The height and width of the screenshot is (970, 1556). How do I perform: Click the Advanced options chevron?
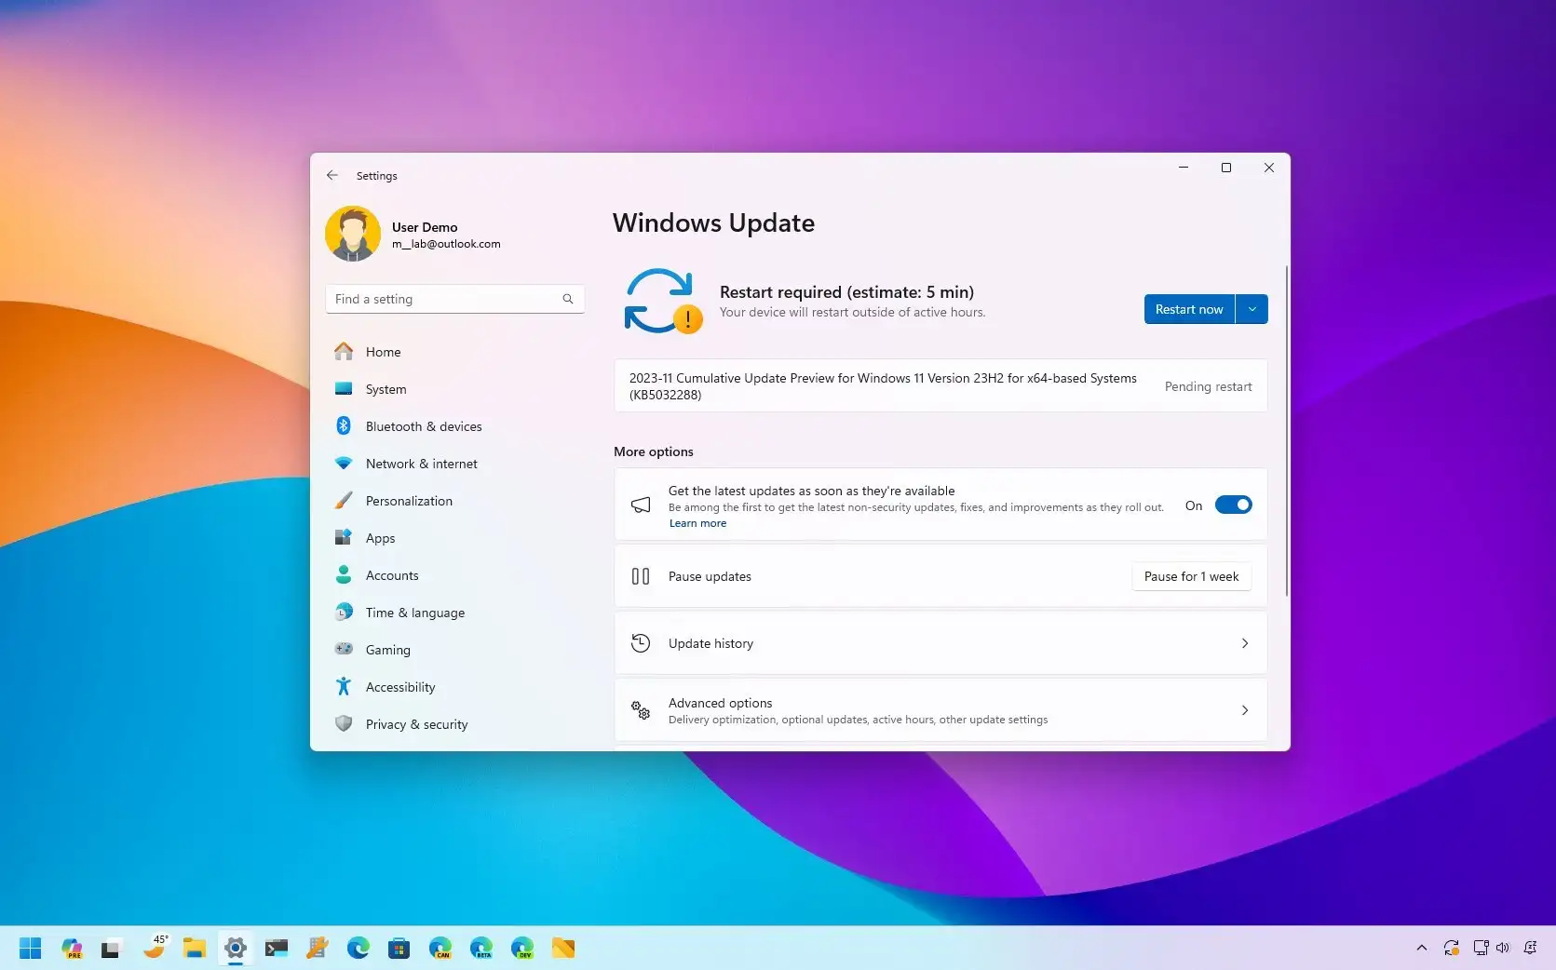tap(1245, 710)
